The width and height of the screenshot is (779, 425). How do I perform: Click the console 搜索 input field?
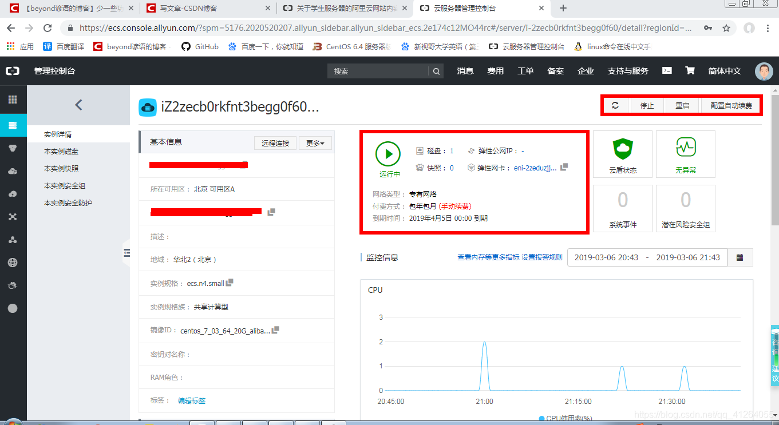coord(378,72)
